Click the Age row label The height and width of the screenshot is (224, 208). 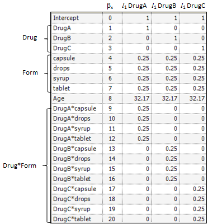pos(59,99)
